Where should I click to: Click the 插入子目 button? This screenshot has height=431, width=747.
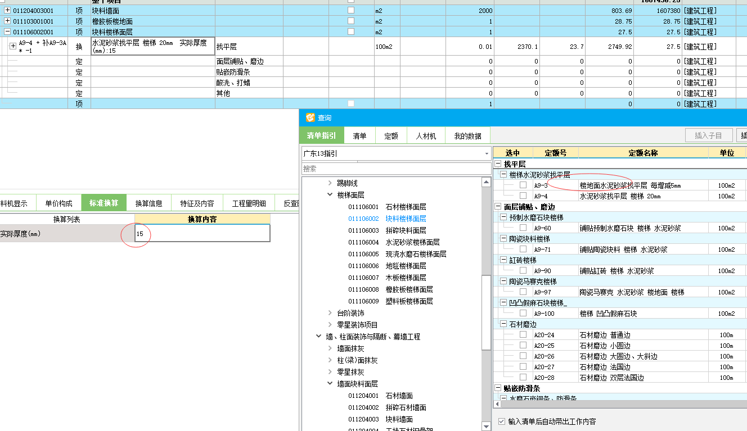click(709, 135)
